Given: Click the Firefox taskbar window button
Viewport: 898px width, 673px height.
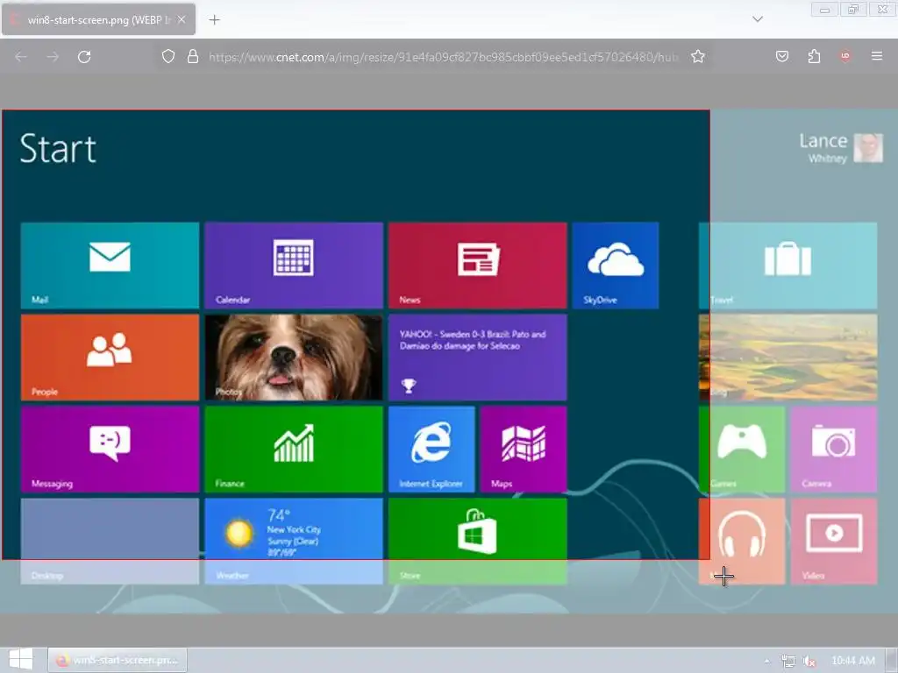Looking at the screenshot, I should tap(118, 661).
